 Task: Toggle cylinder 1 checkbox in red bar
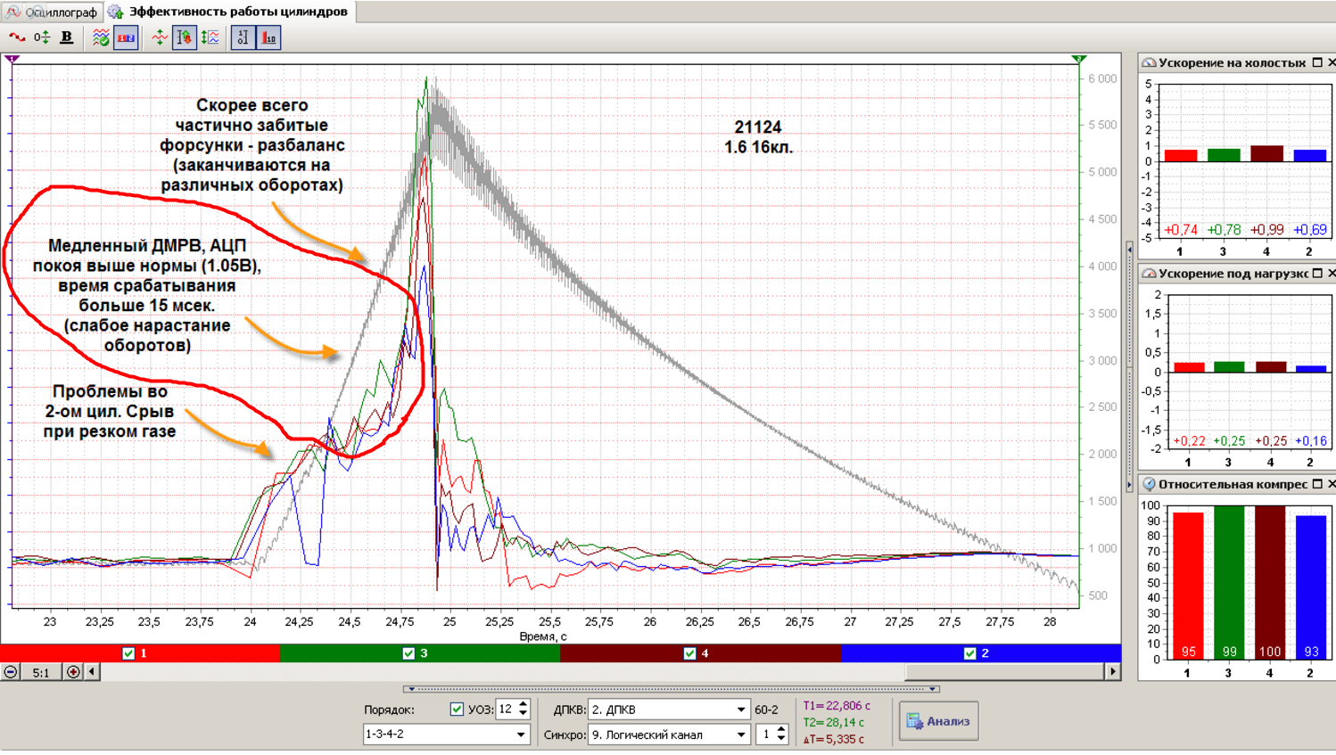128,653
